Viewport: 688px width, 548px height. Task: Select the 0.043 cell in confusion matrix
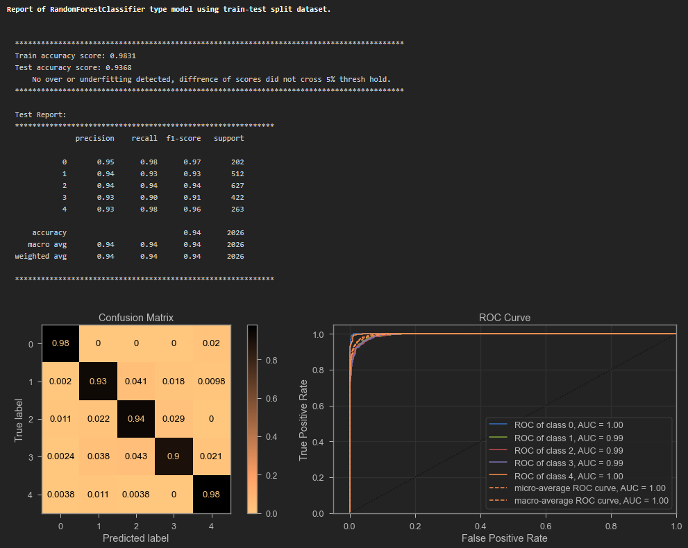(x=136, y=457)
